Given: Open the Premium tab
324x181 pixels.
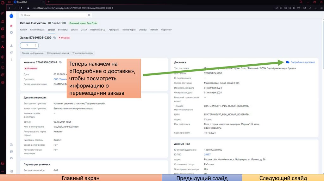Looking at the screenshot, I should tap(154, 30).
